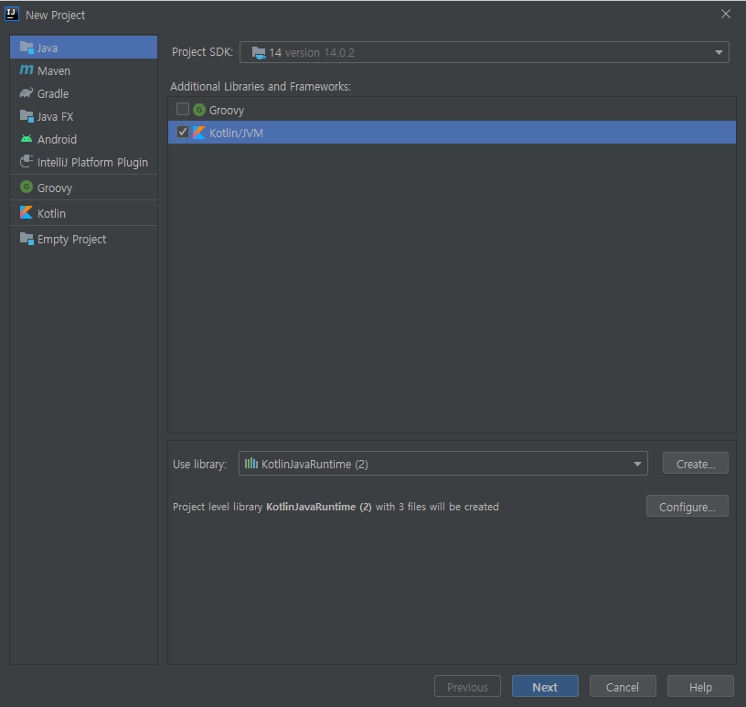Click 'Use library:' label
The width and height of the screenshot is (746, 707).
tap(200, 465)
